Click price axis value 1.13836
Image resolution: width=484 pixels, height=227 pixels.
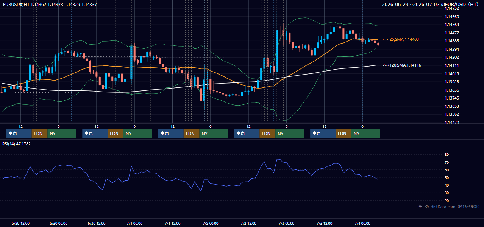coord(452,90)
